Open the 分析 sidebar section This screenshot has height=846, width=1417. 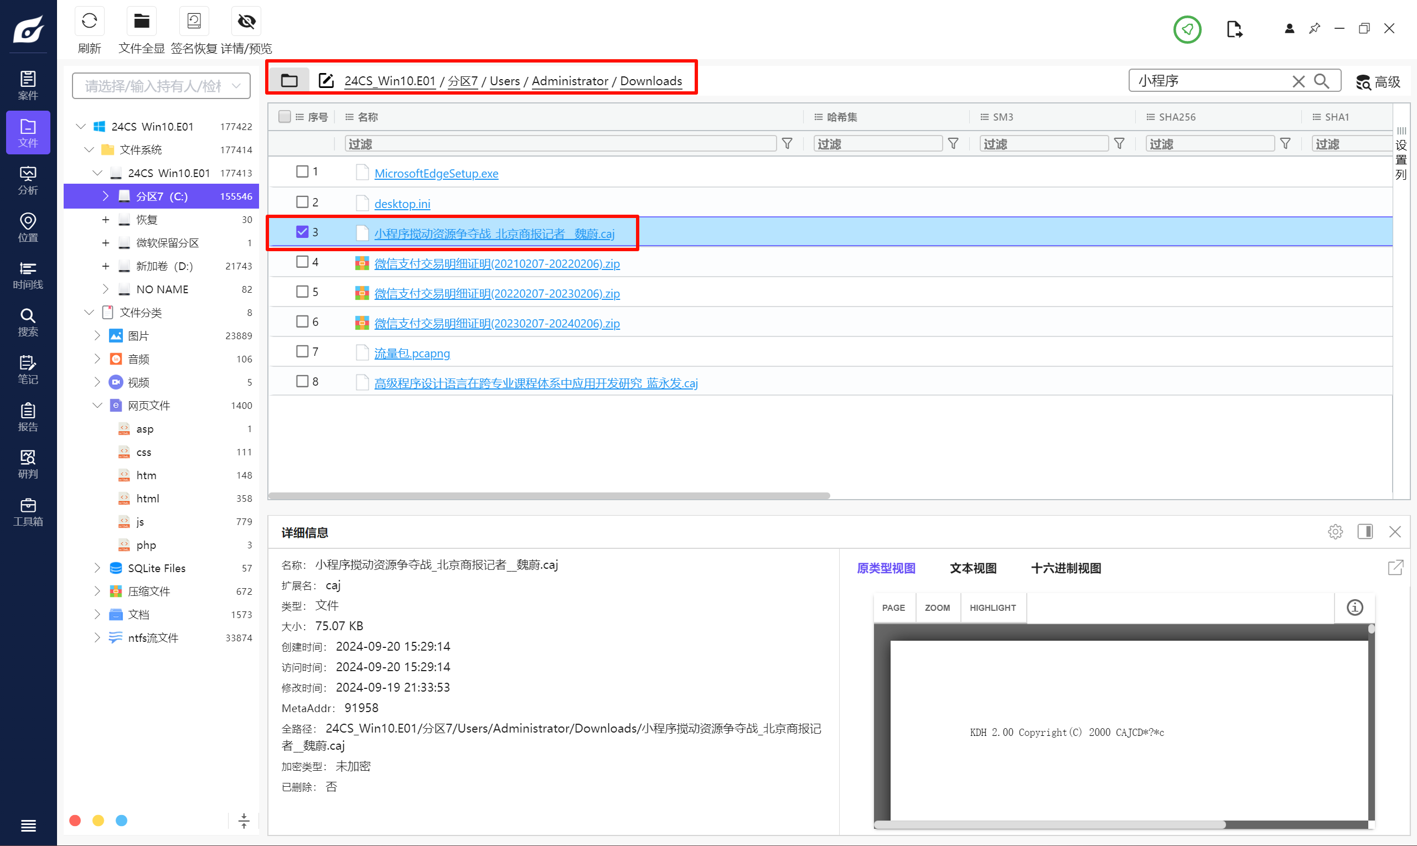[28, 180]
